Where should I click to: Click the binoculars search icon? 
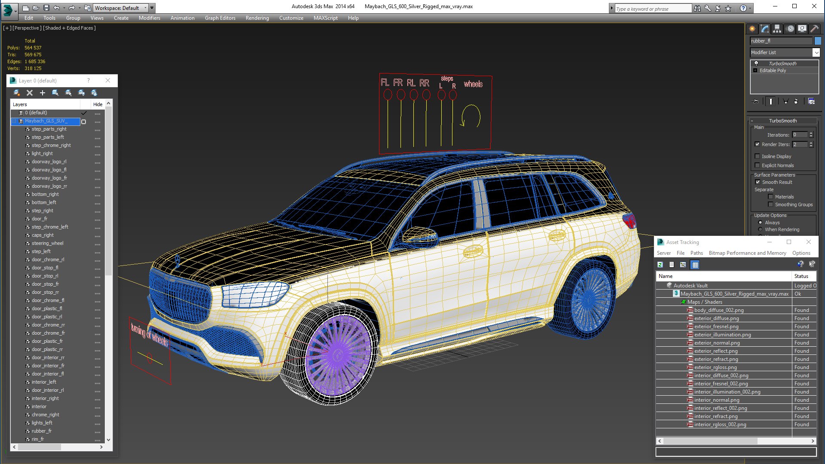[697, 8]
